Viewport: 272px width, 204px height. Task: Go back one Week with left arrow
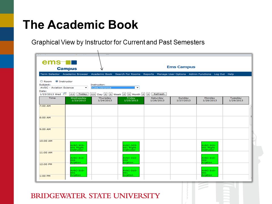tap(124, 94)
